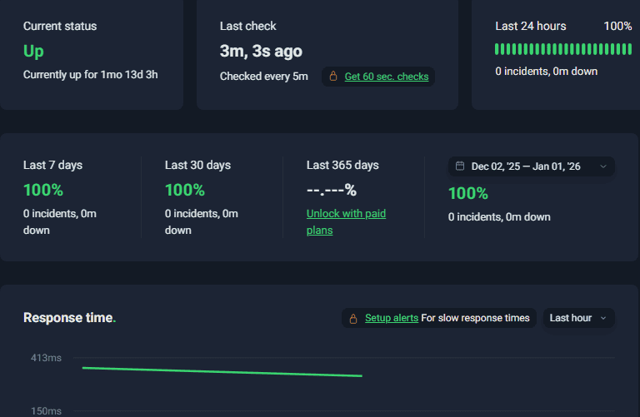Open Unlock with paid plans link
This screenshot has height=417, width=640.
pos(346,221)
